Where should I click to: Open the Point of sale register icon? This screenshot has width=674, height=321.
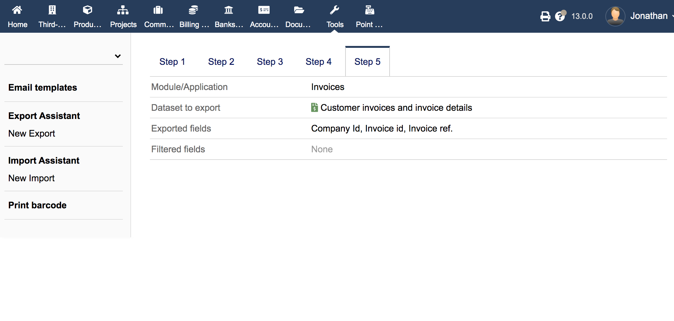pyautogui.click(x=370, y=10)
